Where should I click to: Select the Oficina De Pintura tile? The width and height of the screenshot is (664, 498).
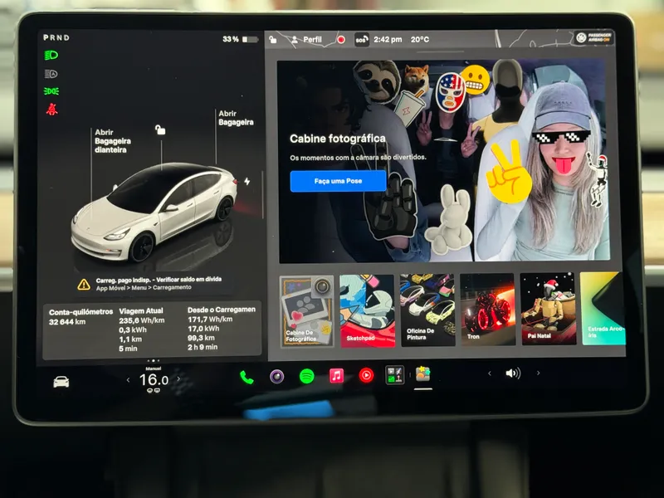[427, 310]
